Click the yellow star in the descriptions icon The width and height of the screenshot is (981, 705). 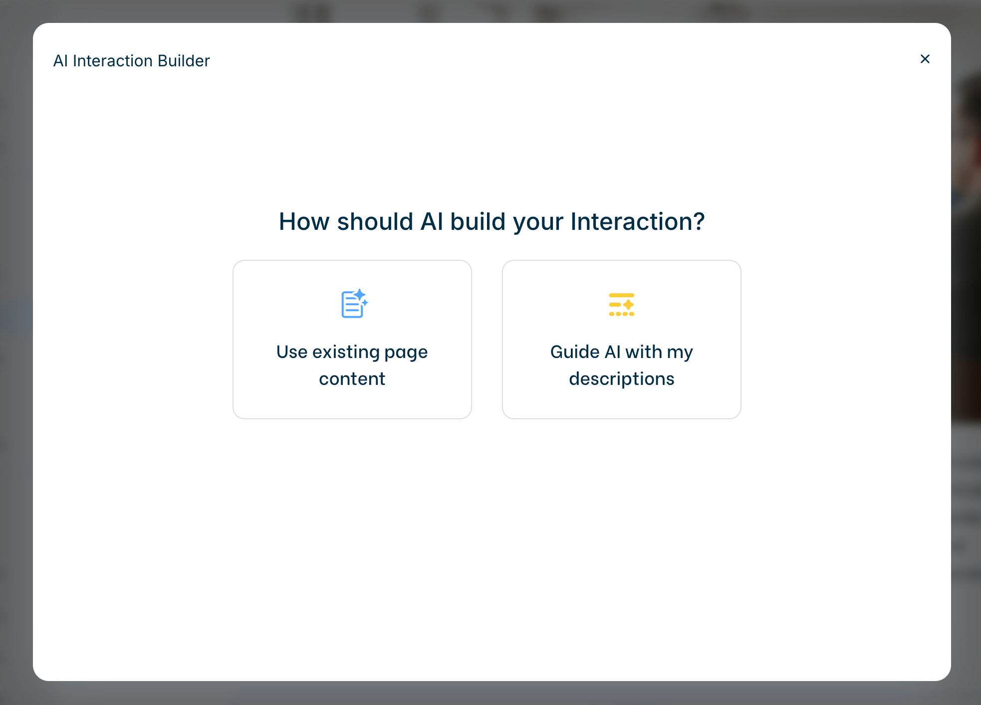pyautogui.click(x=628, y=304)
